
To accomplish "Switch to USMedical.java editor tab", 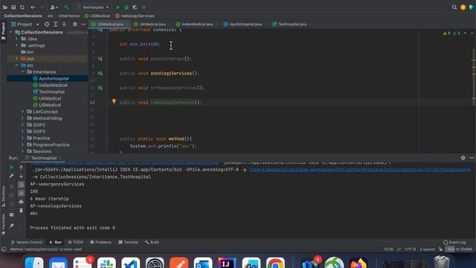I will 109,25.
